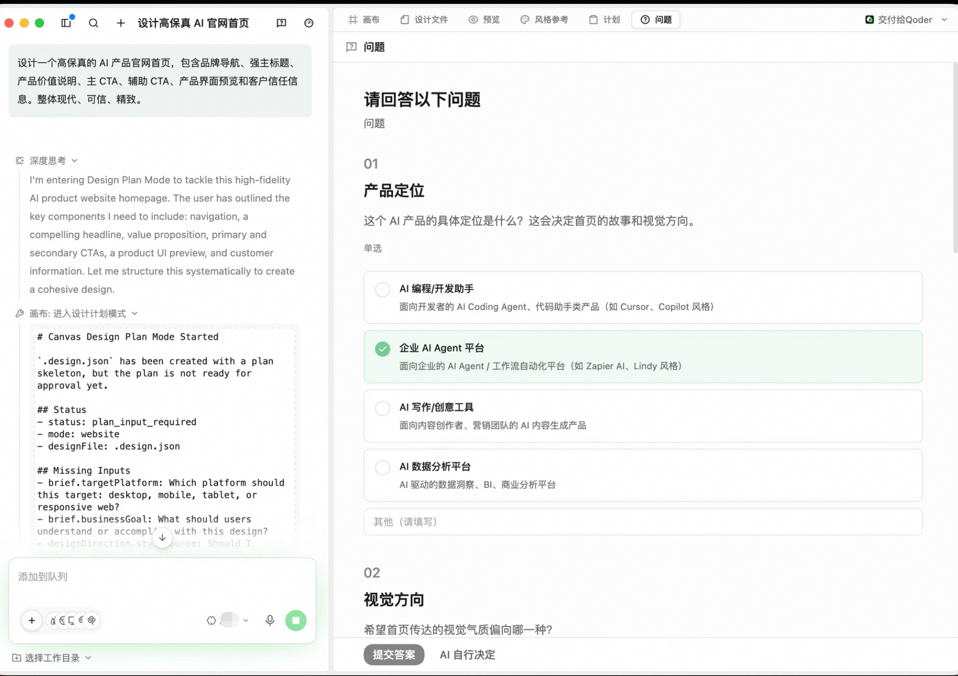
Task: Stop generation with the green stop button
Action: click(296, 620)
